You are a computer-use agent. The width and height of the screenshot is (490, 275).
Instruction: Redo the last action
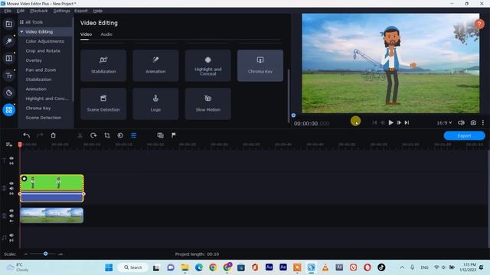[40, 135]
